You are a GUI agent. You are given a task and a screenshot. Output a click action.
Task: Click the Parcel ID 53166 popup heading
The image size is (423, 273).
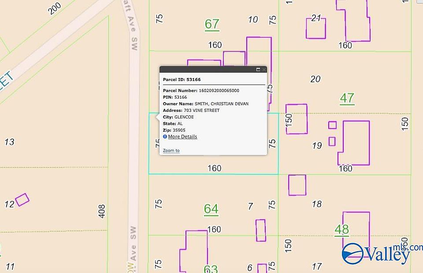click(182, 80)
